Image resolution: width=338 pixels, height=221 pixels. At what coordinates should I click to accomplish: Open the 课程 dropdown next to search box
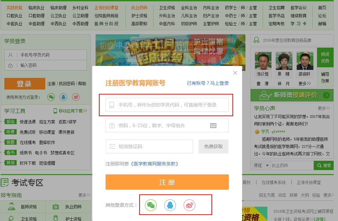coord(260,165)
